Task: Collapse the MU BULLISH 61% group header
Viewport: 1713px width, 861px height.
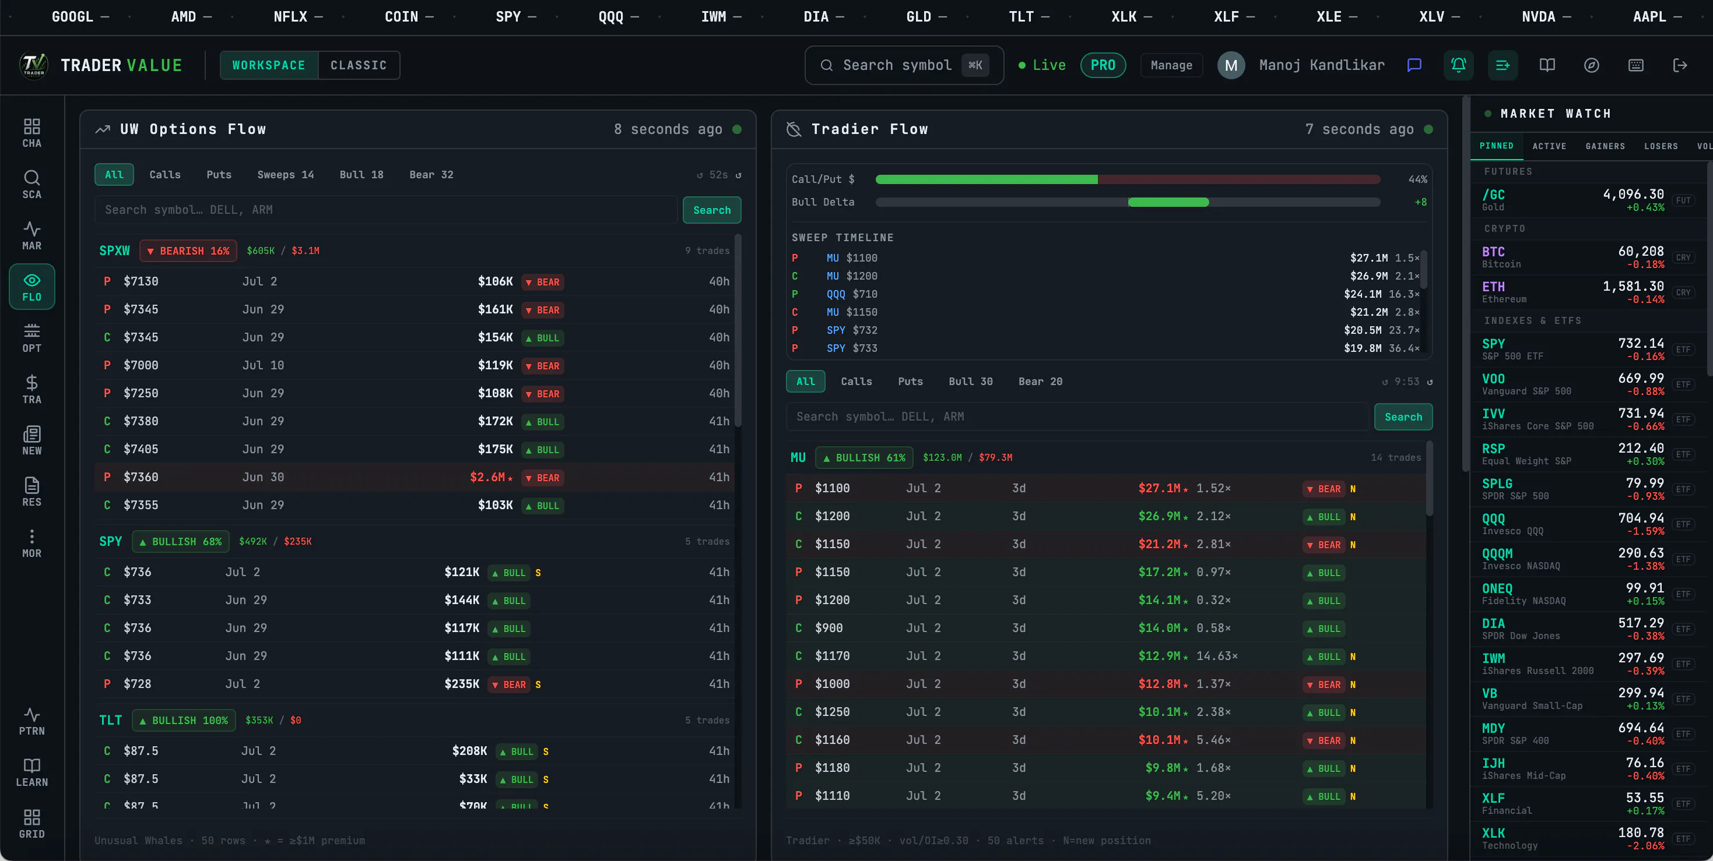Action: point(1105,458)
